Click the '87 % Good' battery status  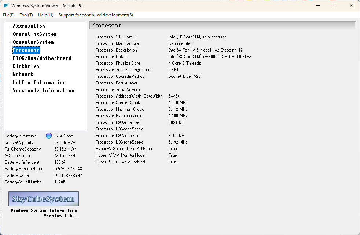[x=64, y=136]
